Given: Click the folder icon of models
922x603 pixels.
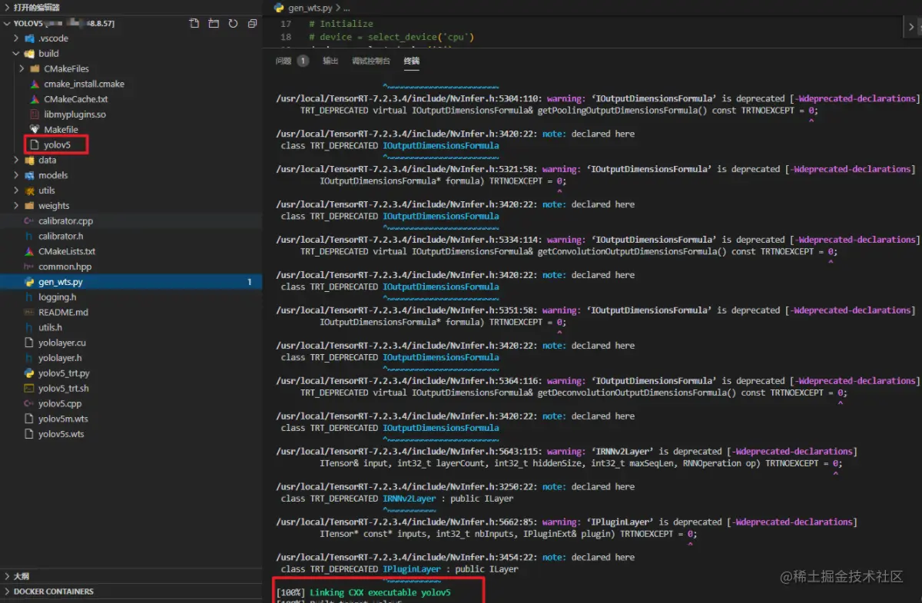Looking at the screenshot, I should point(28,175).
